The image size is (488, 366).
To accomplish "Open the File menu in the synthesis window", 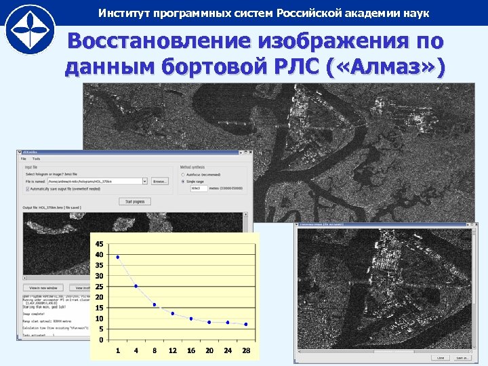I will (23, 159).
